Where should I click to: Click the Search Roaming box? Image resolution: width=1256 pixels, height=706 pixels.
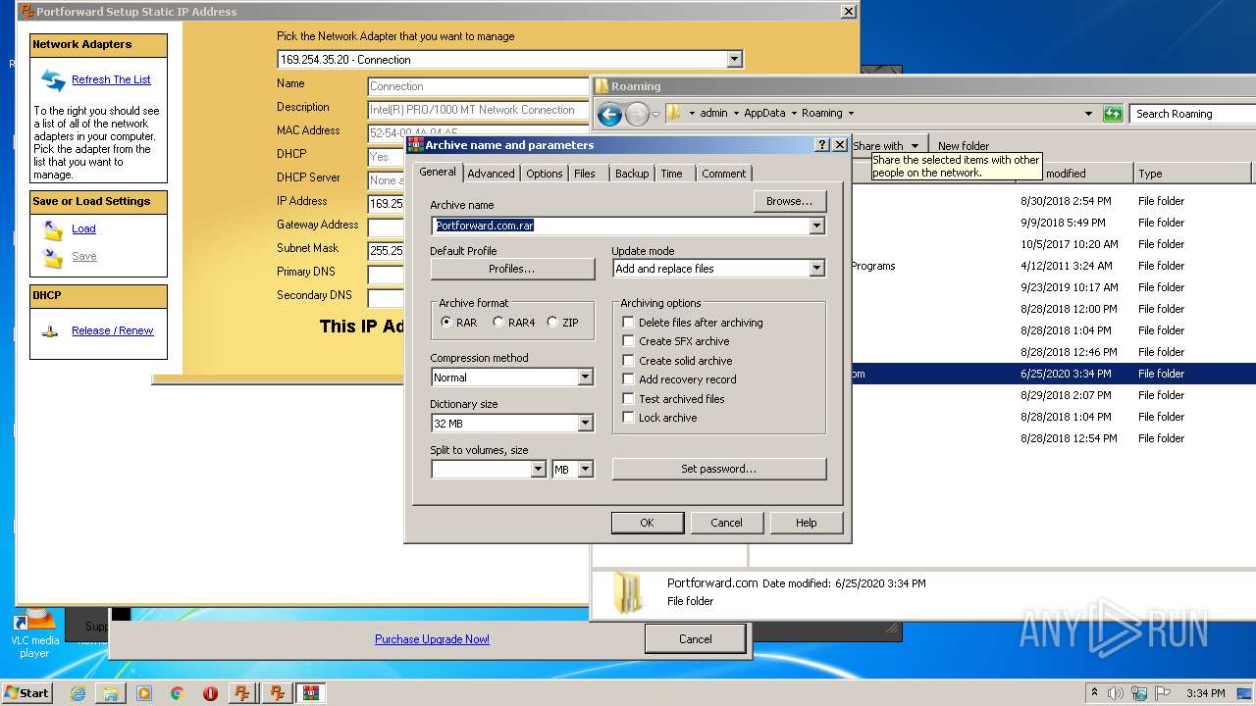click(x=1192, y=114)
